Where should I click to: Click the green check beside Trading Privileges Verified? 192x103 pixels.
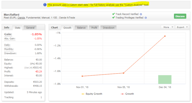(x=113, y=17)
